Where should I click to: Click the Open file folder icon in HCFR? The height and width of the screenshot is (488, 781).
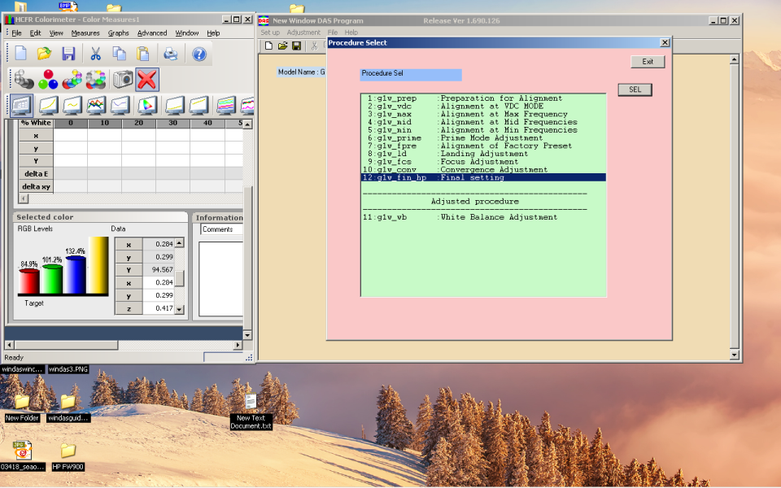coord(44,54)
